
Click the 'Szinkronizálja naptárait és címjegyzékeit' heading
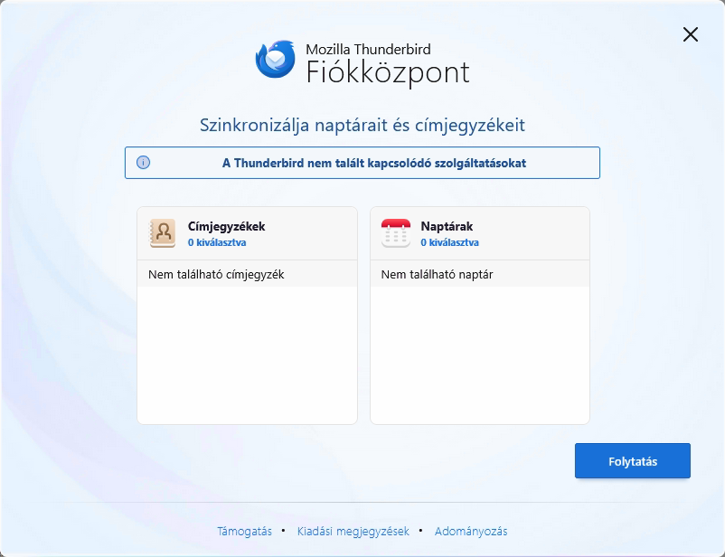[362, 125]
